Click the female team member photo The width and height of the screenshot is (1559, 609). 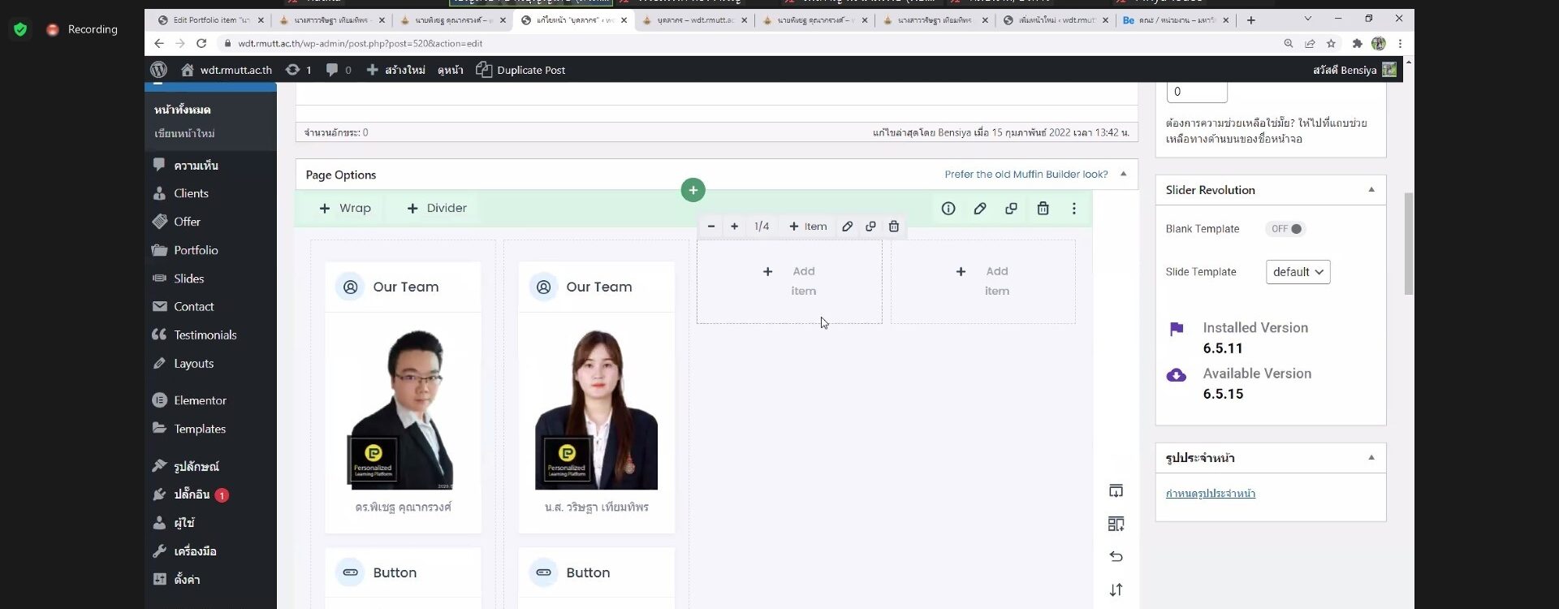click(x=597, y=409)
